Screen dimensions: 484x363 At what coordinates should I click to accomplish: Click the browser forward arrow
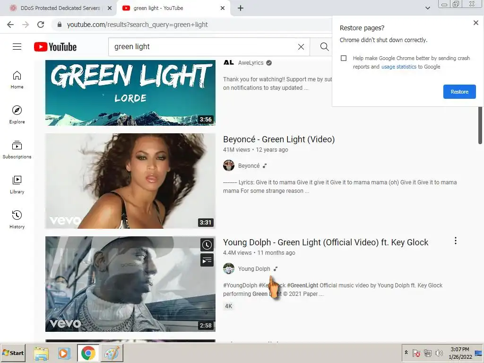(26, 25)
